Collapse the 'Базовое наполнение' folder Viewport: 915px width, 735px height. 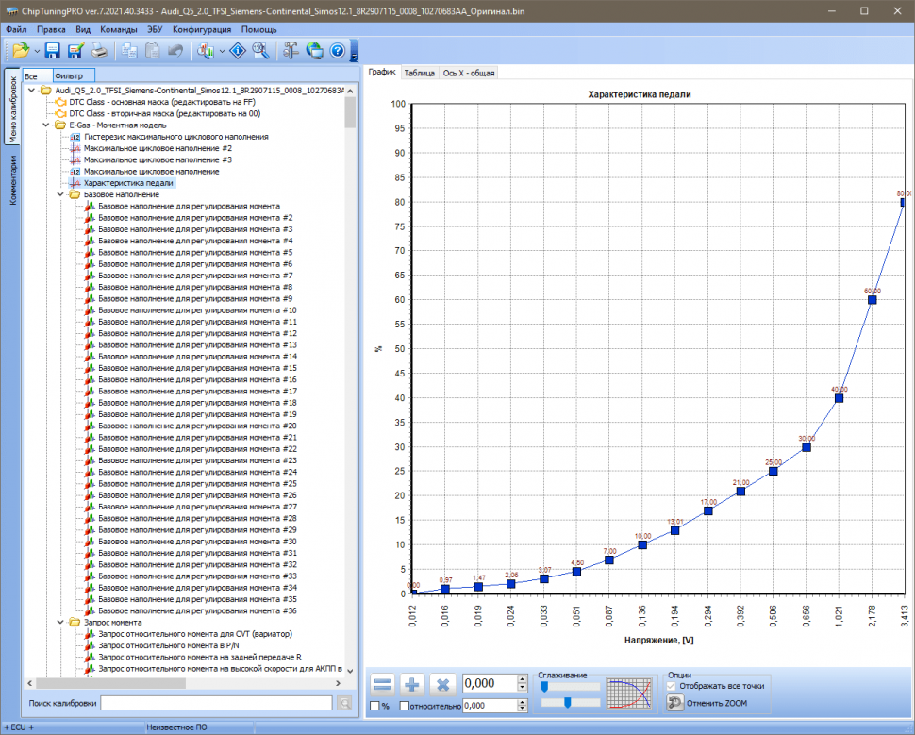coord(60,194)
